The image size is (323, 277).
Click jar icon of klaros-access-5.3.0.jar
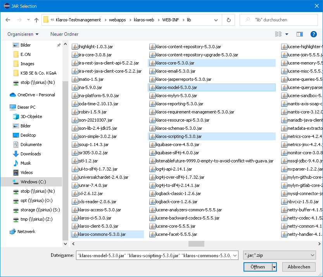[x=74, y=210]
